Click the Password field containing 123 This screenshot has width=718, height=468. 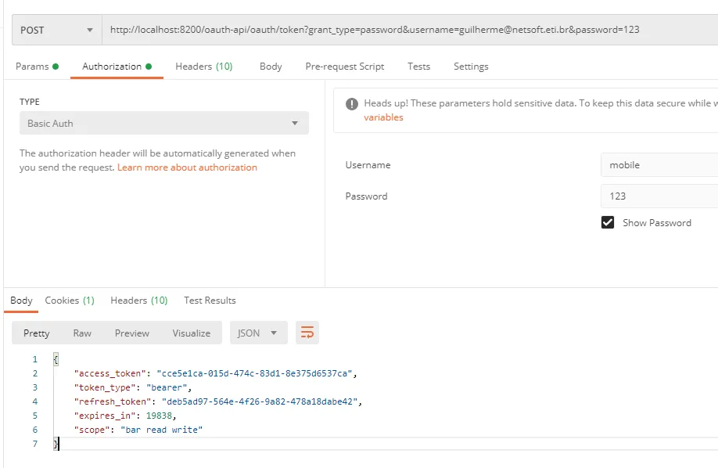(x=659, y=196)
